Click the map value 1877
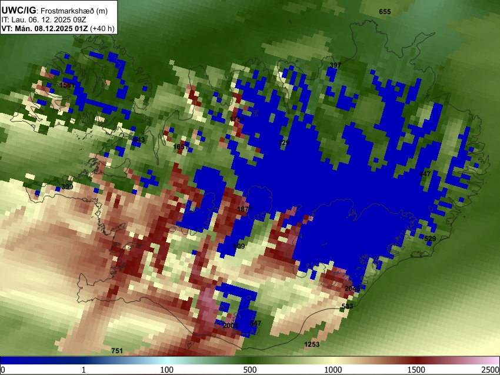The width and height of the screenshot is (500, 375). pyautogui.click(x=245, y=209)
